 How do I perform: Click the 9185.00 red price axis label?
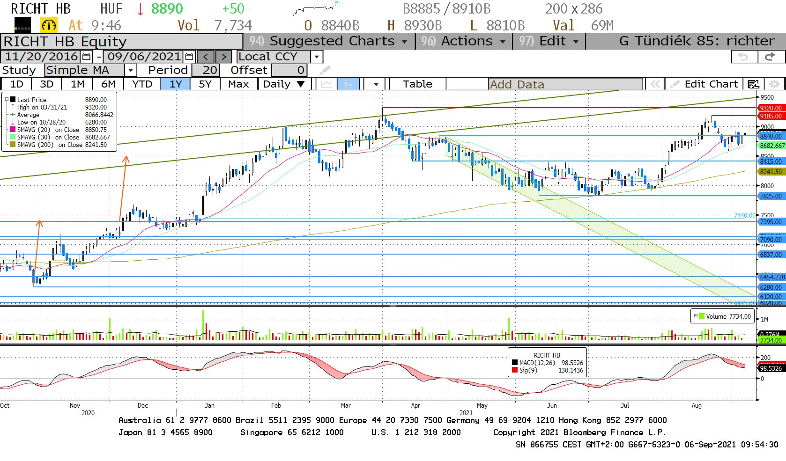click(x=771, y=116)
